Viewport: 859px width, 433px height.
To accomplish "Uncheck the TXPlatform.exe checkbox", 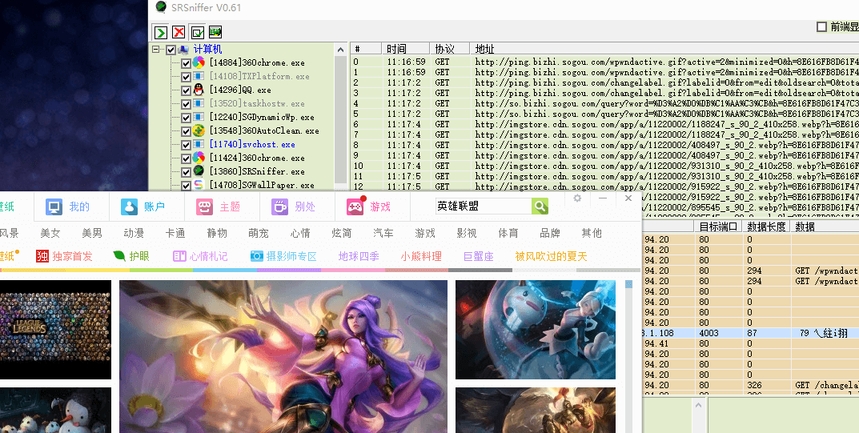I will 186,77.
